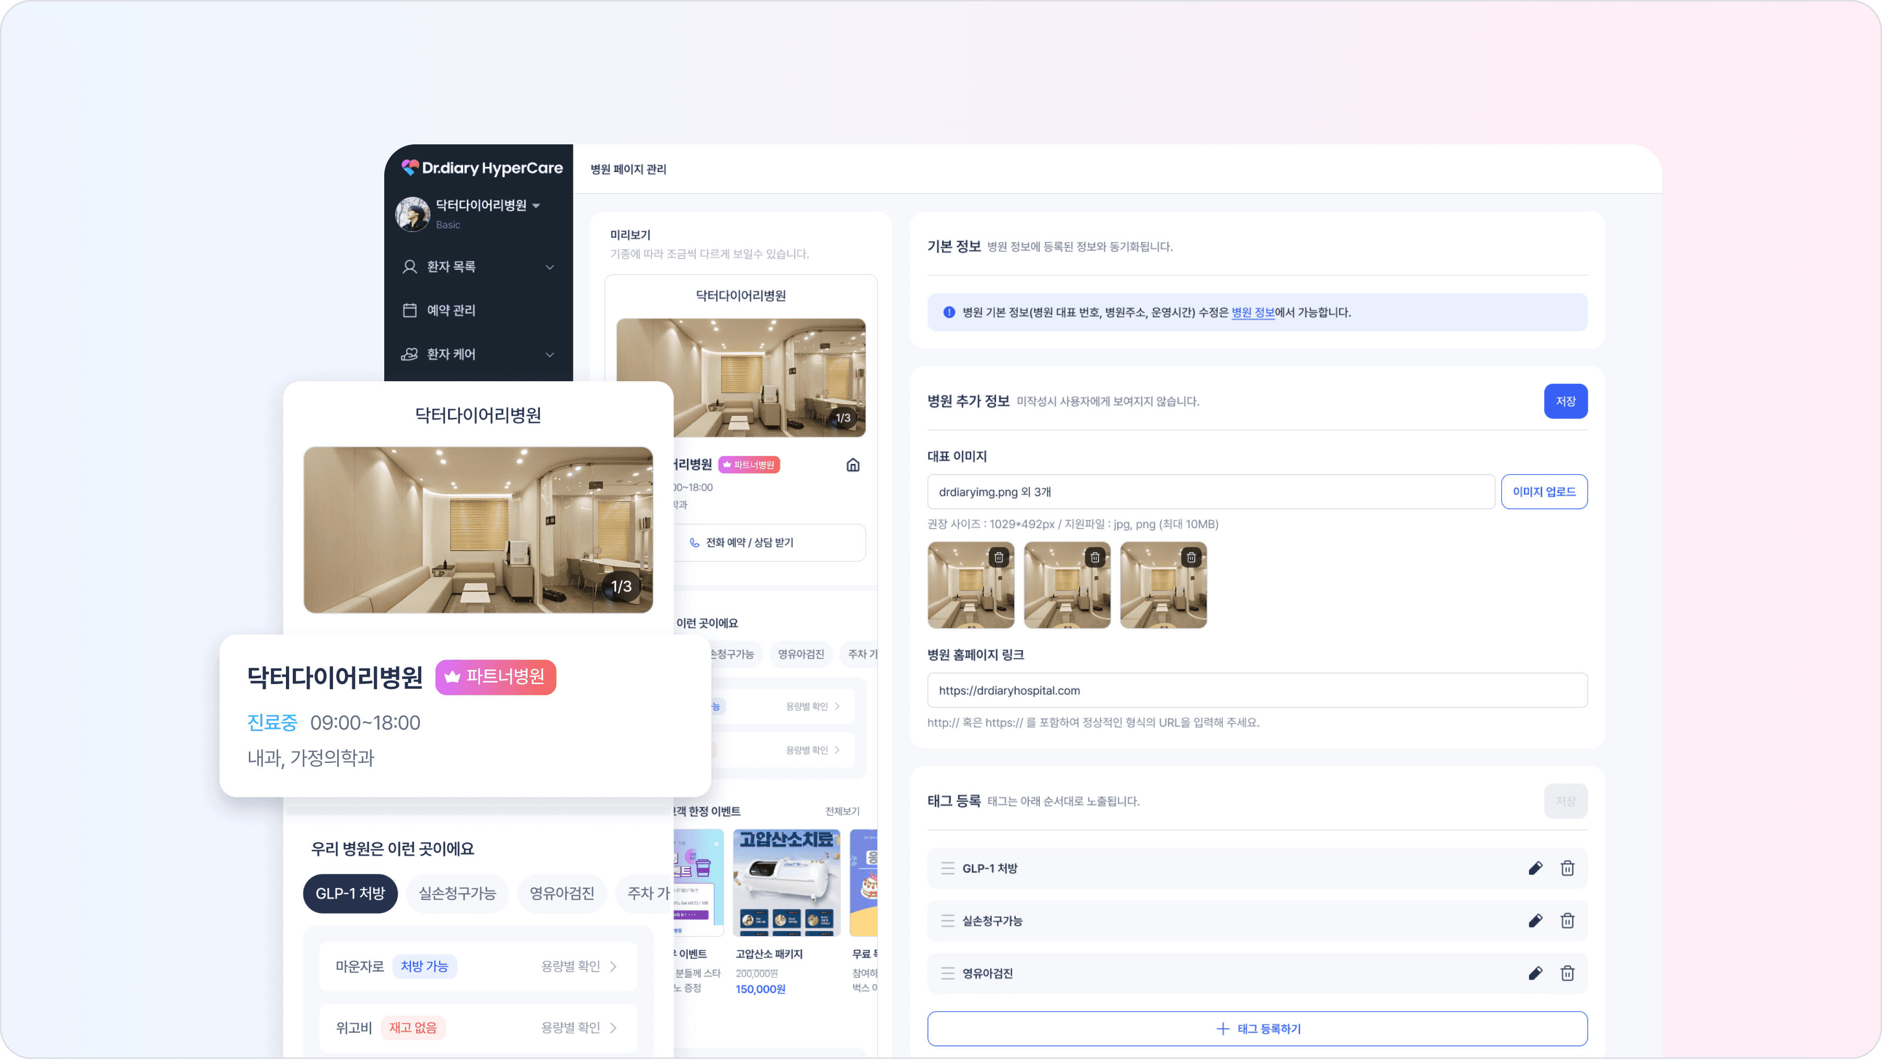Click the 파트너병원 badge in enlarged card
This screenshot has width=1882, height=1059.
(496, 677)
